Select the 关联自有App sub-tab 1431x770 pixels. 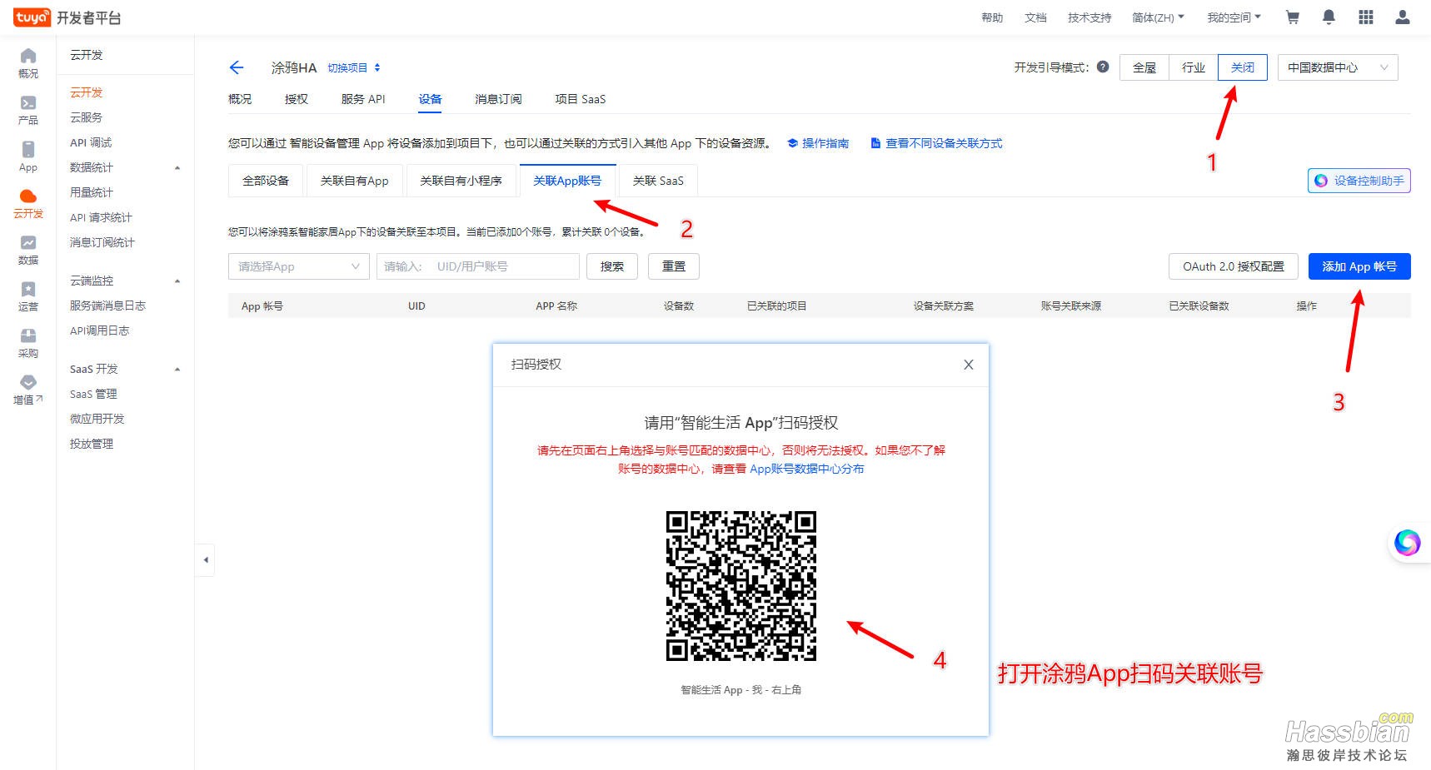(355, 181)
